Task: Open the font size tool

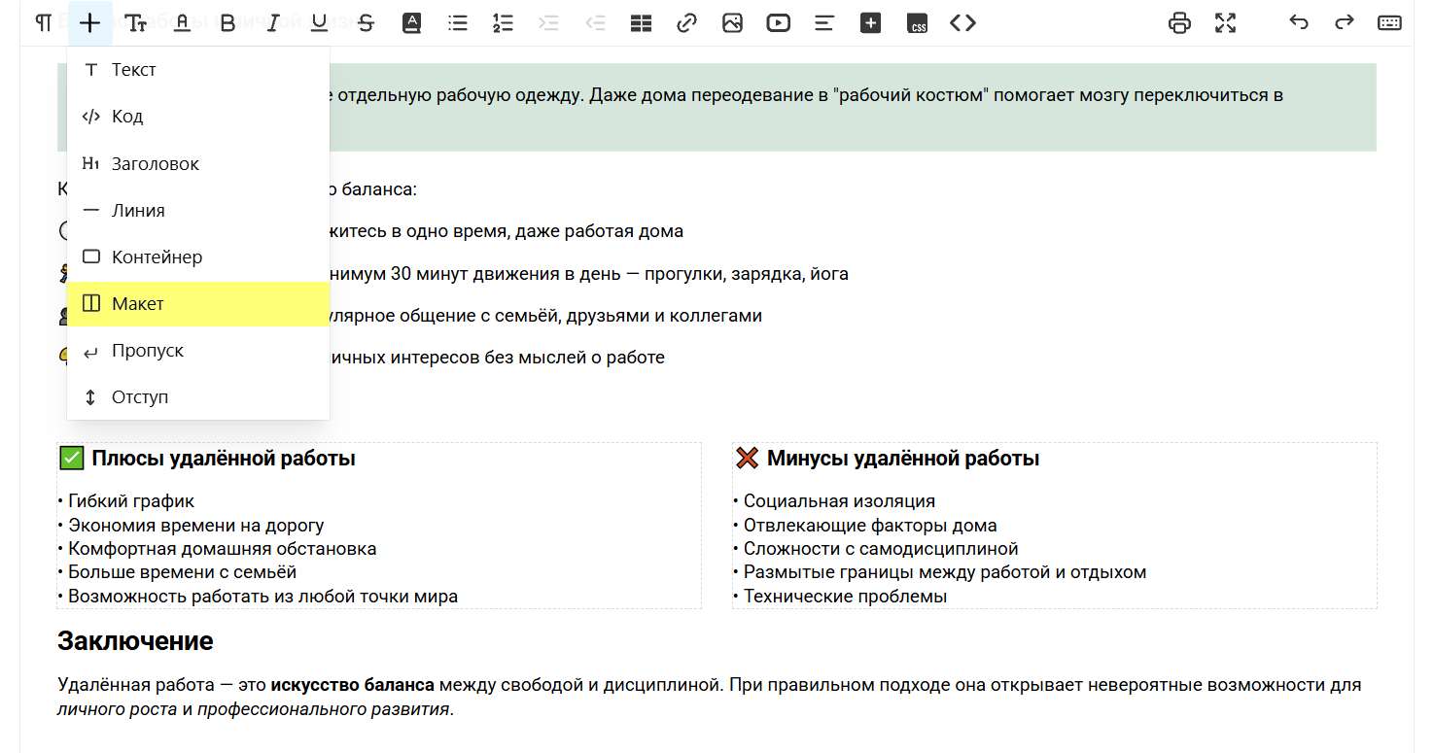Action: click(136, 23)
